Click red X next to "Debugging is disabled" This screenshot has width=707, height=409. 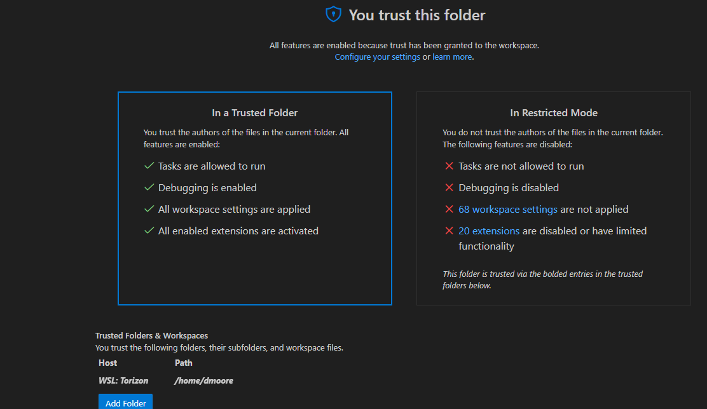[449, 188]
